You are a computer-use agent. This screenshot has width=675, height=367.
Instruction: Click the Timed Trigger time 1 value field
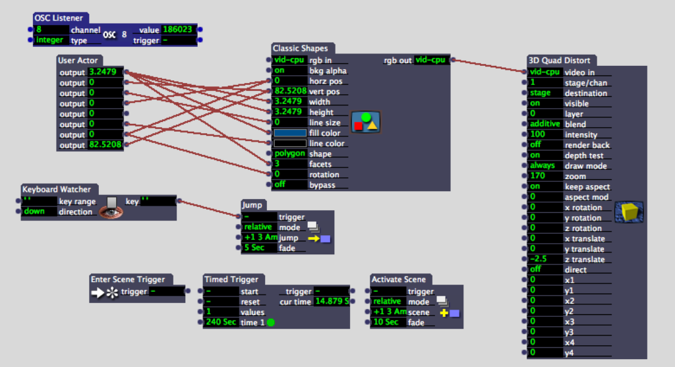pos(221,323)
